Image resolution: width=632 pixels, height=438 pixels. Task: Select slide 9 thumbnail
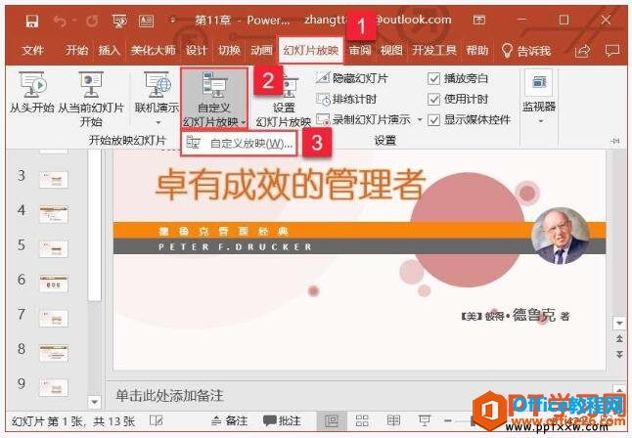tap(54, 387)
